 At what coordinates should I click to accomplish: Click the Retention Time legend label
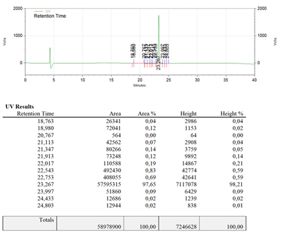click(x=50, y=16)
